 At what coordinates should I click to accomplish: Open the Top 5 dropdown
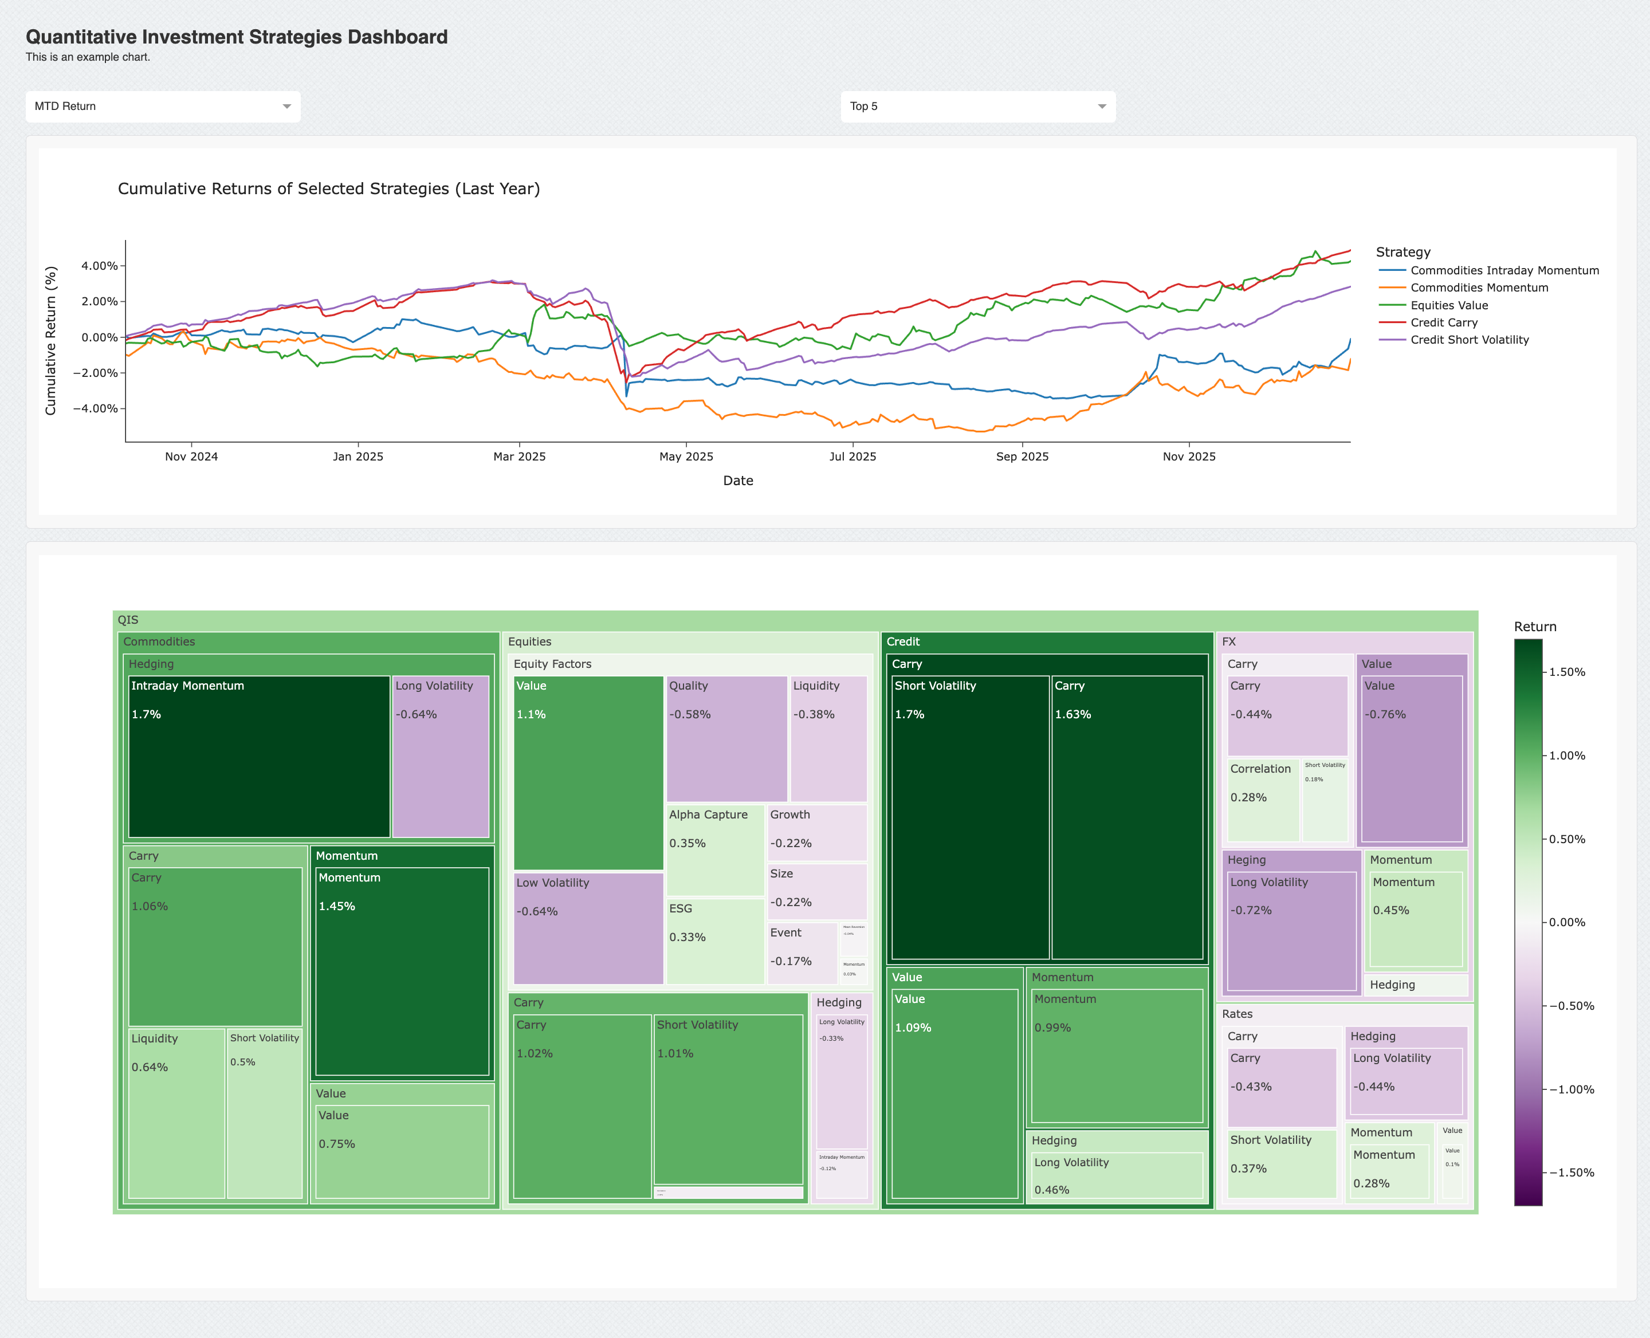pos(972,107)
